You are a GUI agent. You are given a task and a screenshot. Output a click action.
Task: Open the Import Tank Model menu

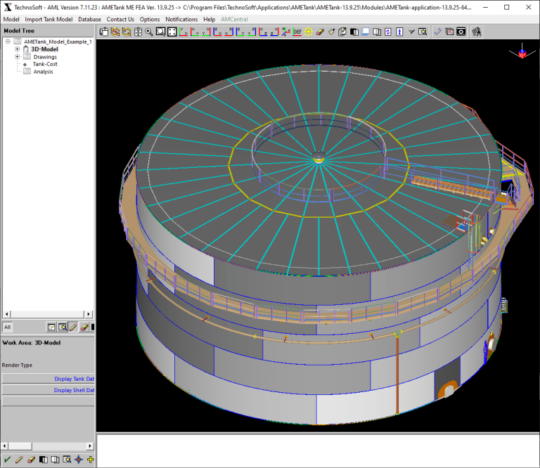pyautogui.click(x=49, y=19)
